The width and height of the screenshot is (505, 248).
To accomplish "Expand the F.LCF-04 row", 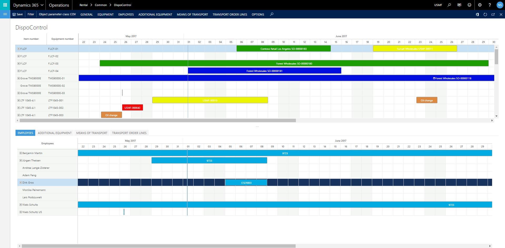I will (19, 71).
